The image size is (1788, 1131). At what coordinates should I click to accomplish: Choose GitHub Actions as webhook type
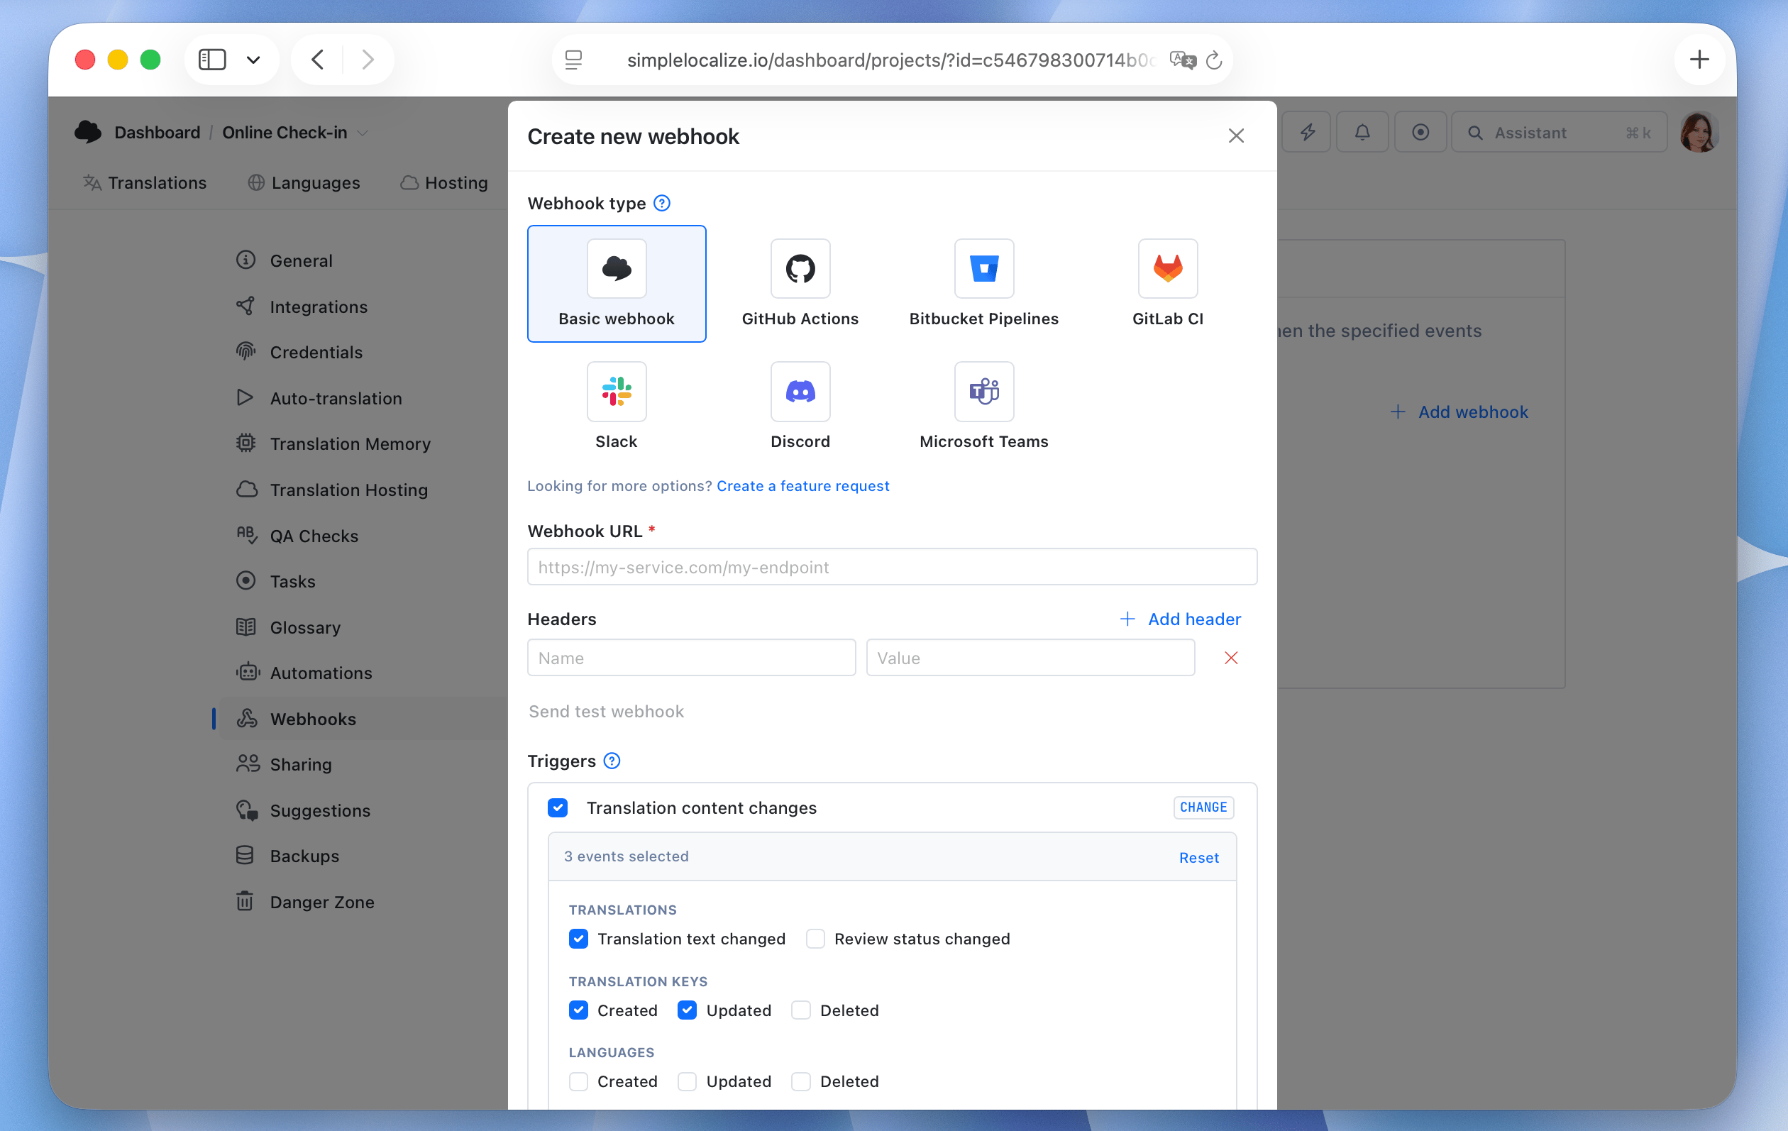click(800, 283)
